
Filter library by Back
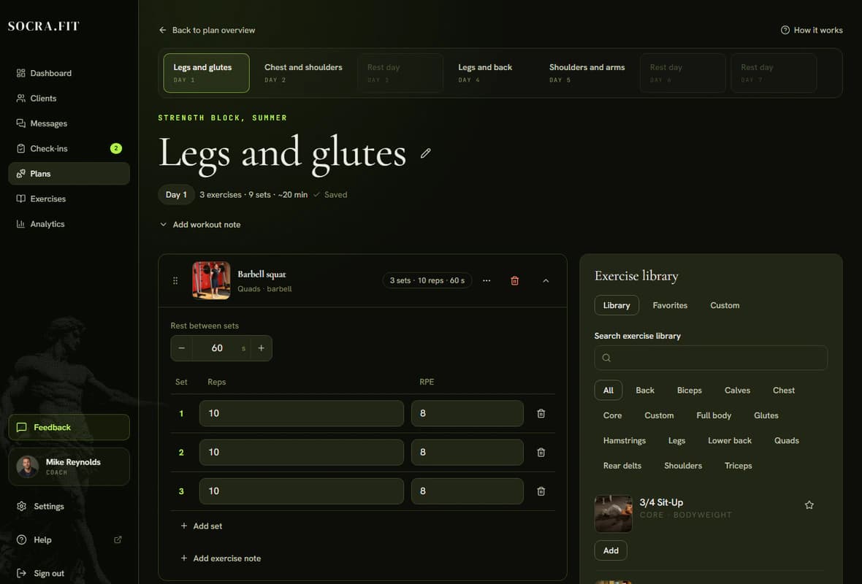[645, 390]
